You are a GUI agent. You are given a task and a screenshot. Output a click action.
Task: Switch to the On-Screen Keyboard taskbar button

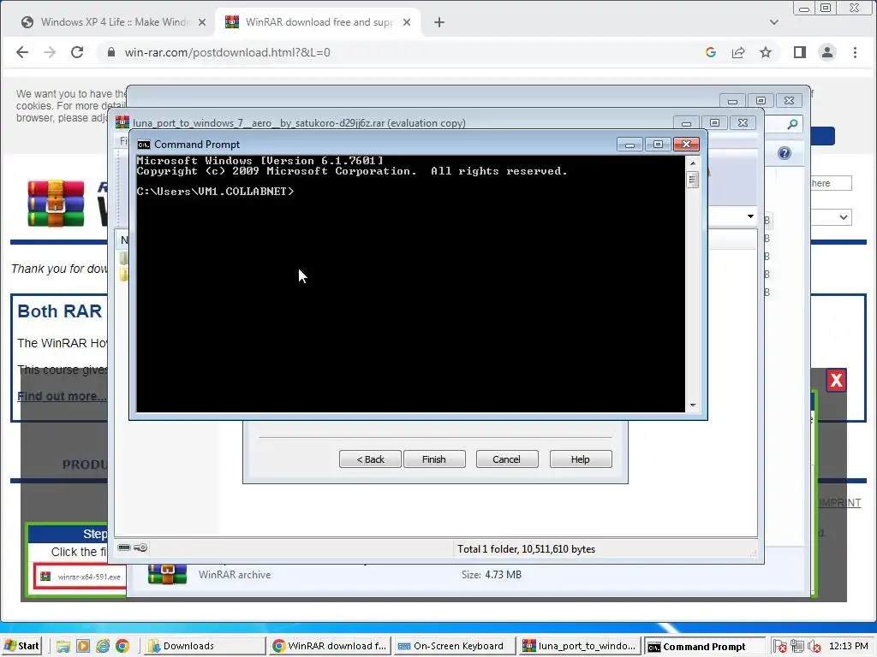point(453,647)
